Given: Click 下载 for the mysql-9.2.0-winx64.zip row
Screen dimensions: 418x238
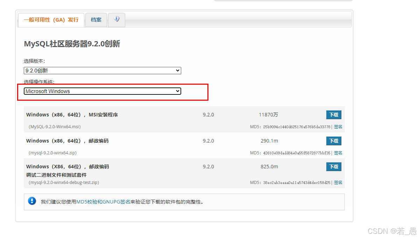Looking at the screenshot, I should (x=334, y=141).
